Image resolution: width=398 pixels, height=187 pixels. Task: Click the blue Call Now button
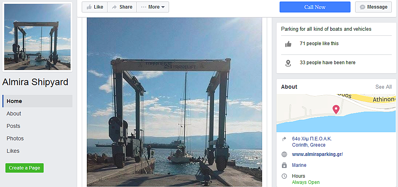pos(315,7)
